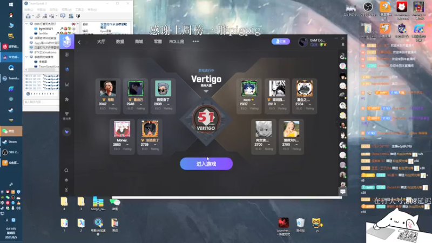Click the Vertigo 51 map badge
432x243 pixels.
pyautogui.click(x=206, y=119)
